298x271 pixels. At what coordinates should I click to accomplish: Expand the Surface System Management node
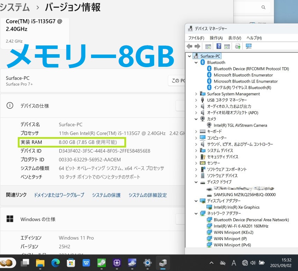(196, 94)
